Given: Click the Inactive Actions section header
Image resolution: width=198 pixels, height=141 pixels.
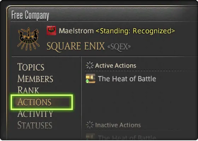Looking at the screenshot, I should (x=118, y=125).
